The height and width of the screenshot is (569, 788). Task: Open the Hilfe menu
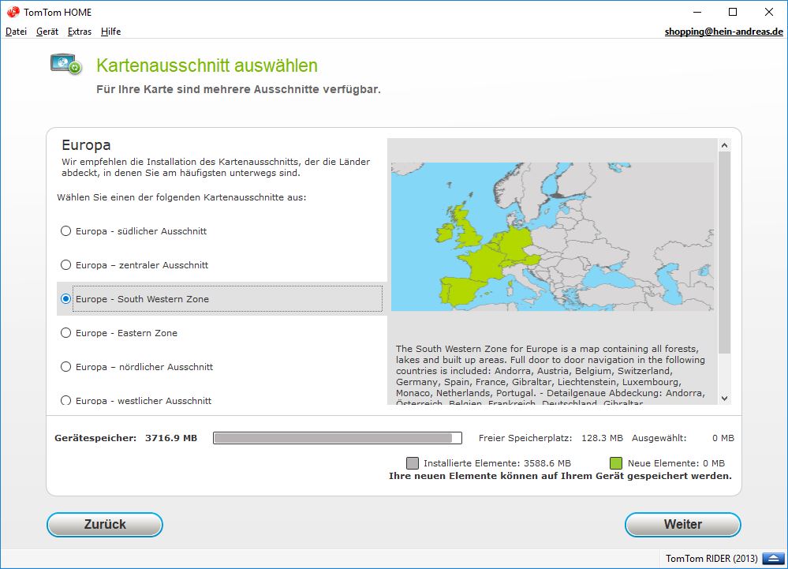[110, 32]
